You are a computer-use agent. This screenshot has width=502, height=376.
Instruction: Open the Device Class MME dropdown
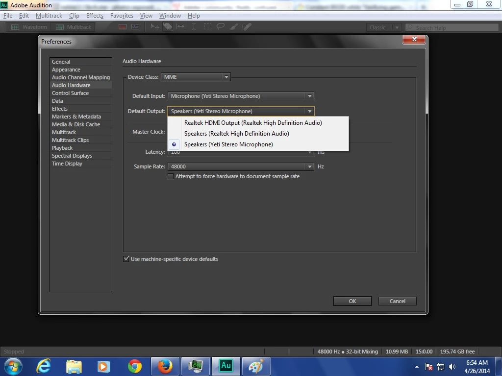click(196, 77)
